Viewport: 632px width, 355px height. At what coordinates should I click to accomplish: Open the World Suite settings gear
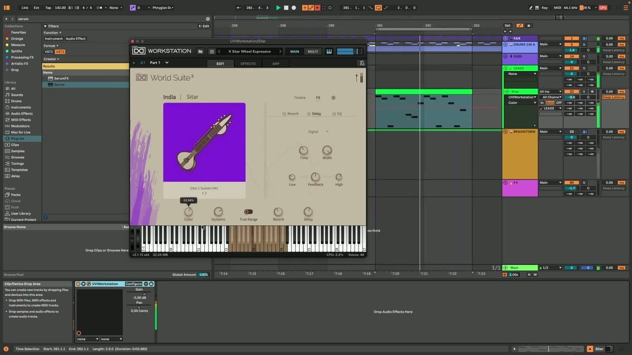pos(333,98)
